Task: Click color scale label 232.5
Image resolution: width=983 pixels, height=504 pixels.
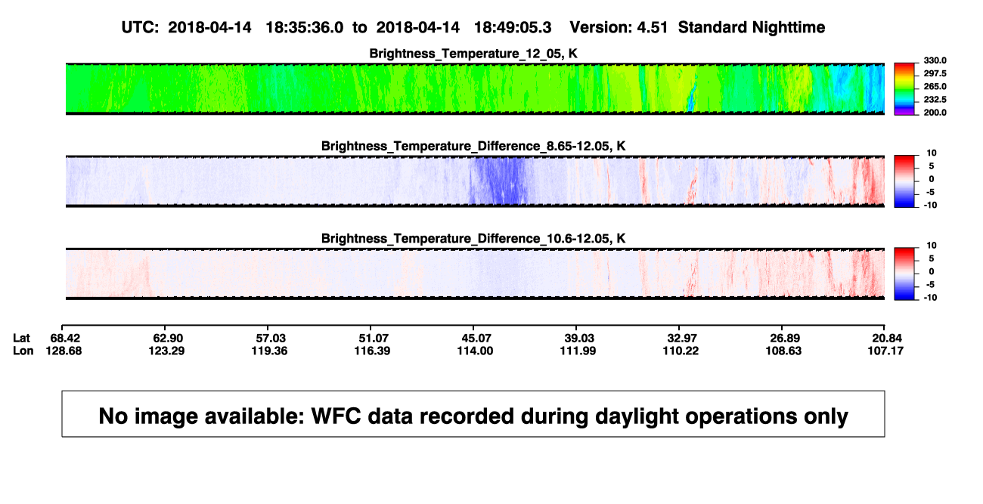Action: click(x=936, y=99)
